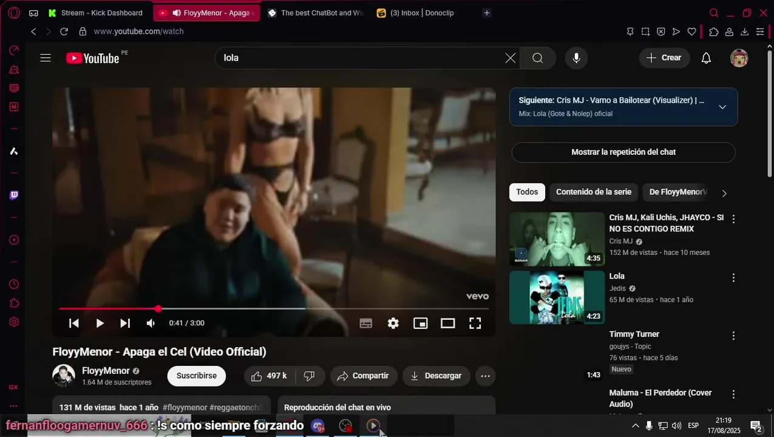Select the Todos filter chip
Viewport: 774px width, 437px height.
coord(527,192)
